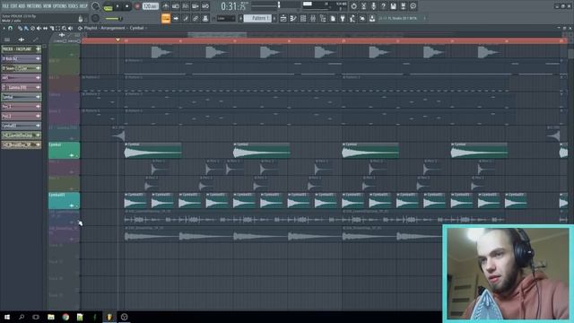
Task: Click the master pitch knob
Action: click(95, 18)
